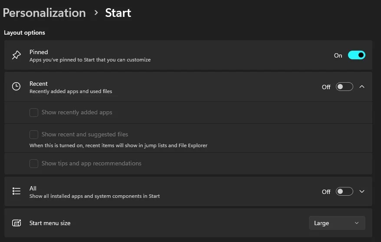
Task: Turn on the All apps toggle
Action: [344, 191]
